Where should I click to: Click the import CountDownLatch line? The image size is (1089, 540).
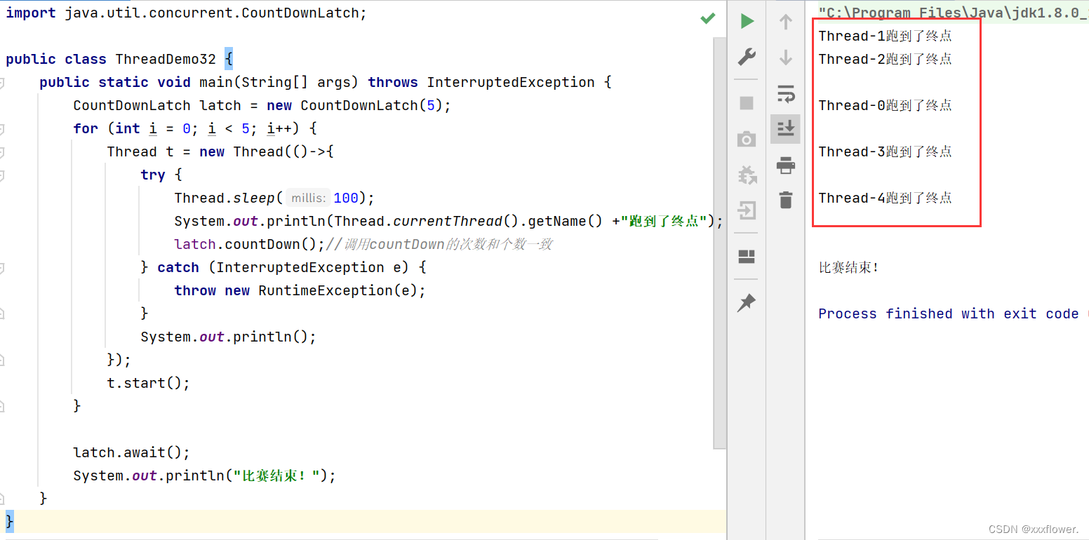186,13
